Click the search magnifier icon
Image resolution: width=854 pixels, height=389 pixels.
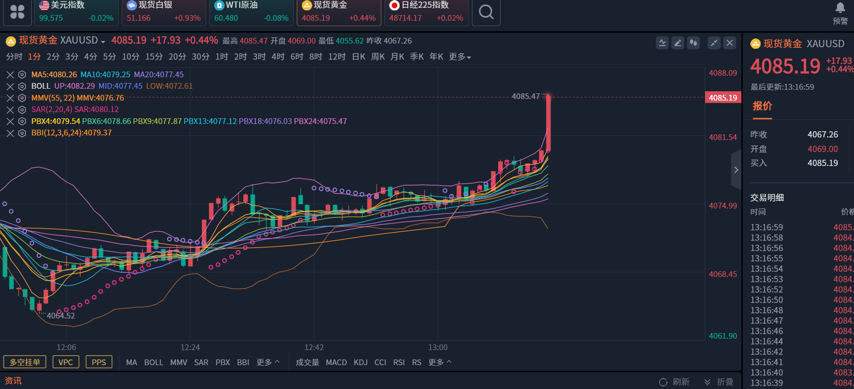click(486, 12)
